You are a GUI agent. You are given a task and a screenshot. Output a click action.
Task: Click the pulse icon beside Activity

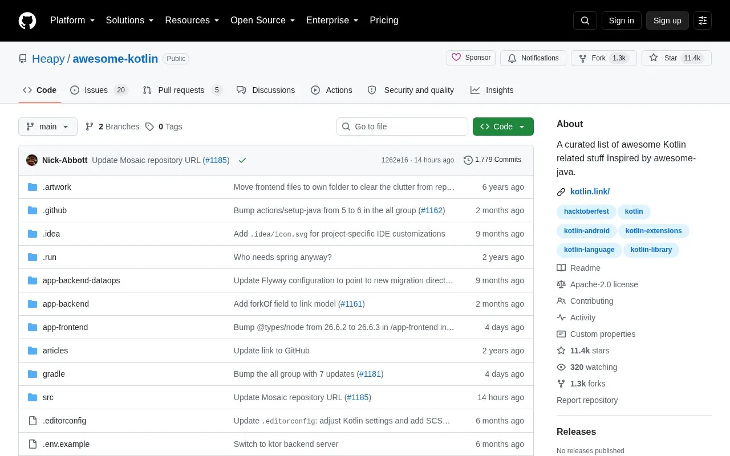pyautogui.click(x=561, y=317)
